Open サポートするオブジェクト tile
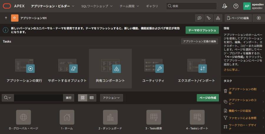Viewport: 265px width, 134px height. (x=67, y=69)
